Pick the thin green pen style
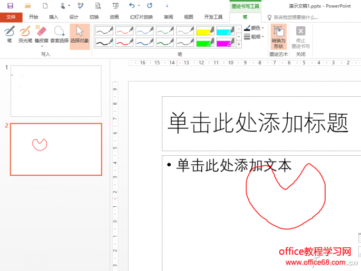 pyautogui.click(x=165, y=31)
